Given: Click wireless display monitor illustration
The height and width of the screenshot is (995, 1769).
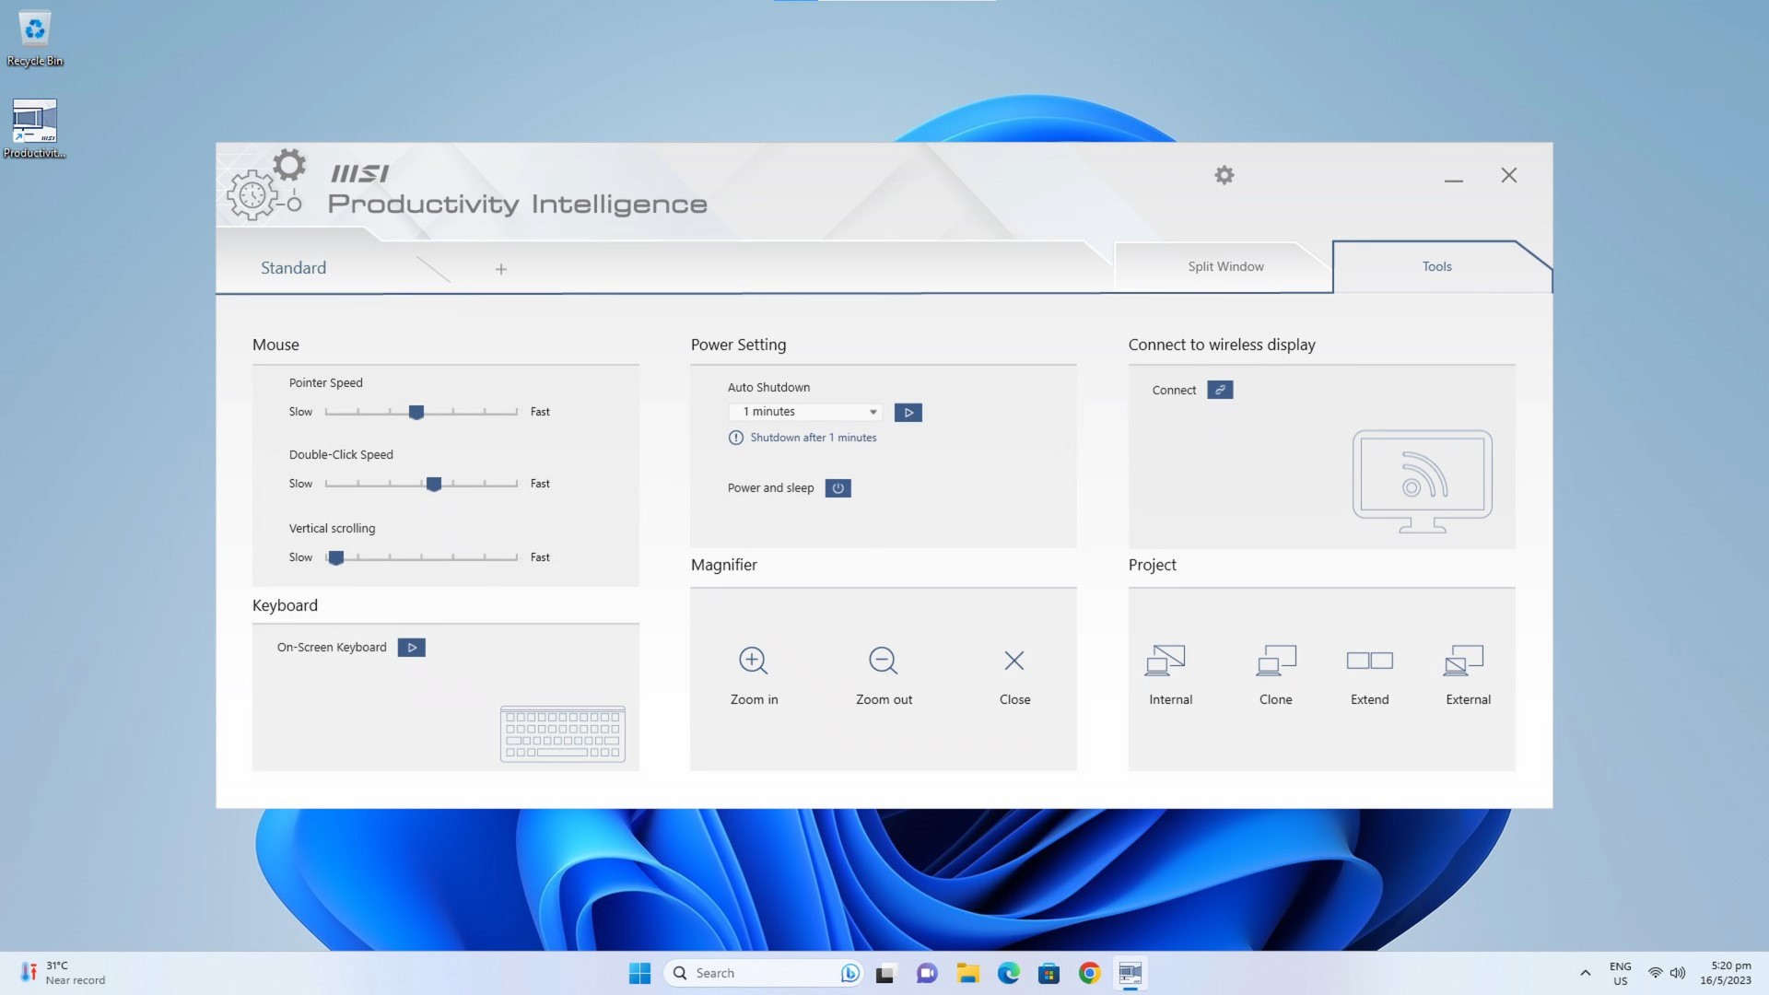Looking at the screenshot, I should (1422, 481).
